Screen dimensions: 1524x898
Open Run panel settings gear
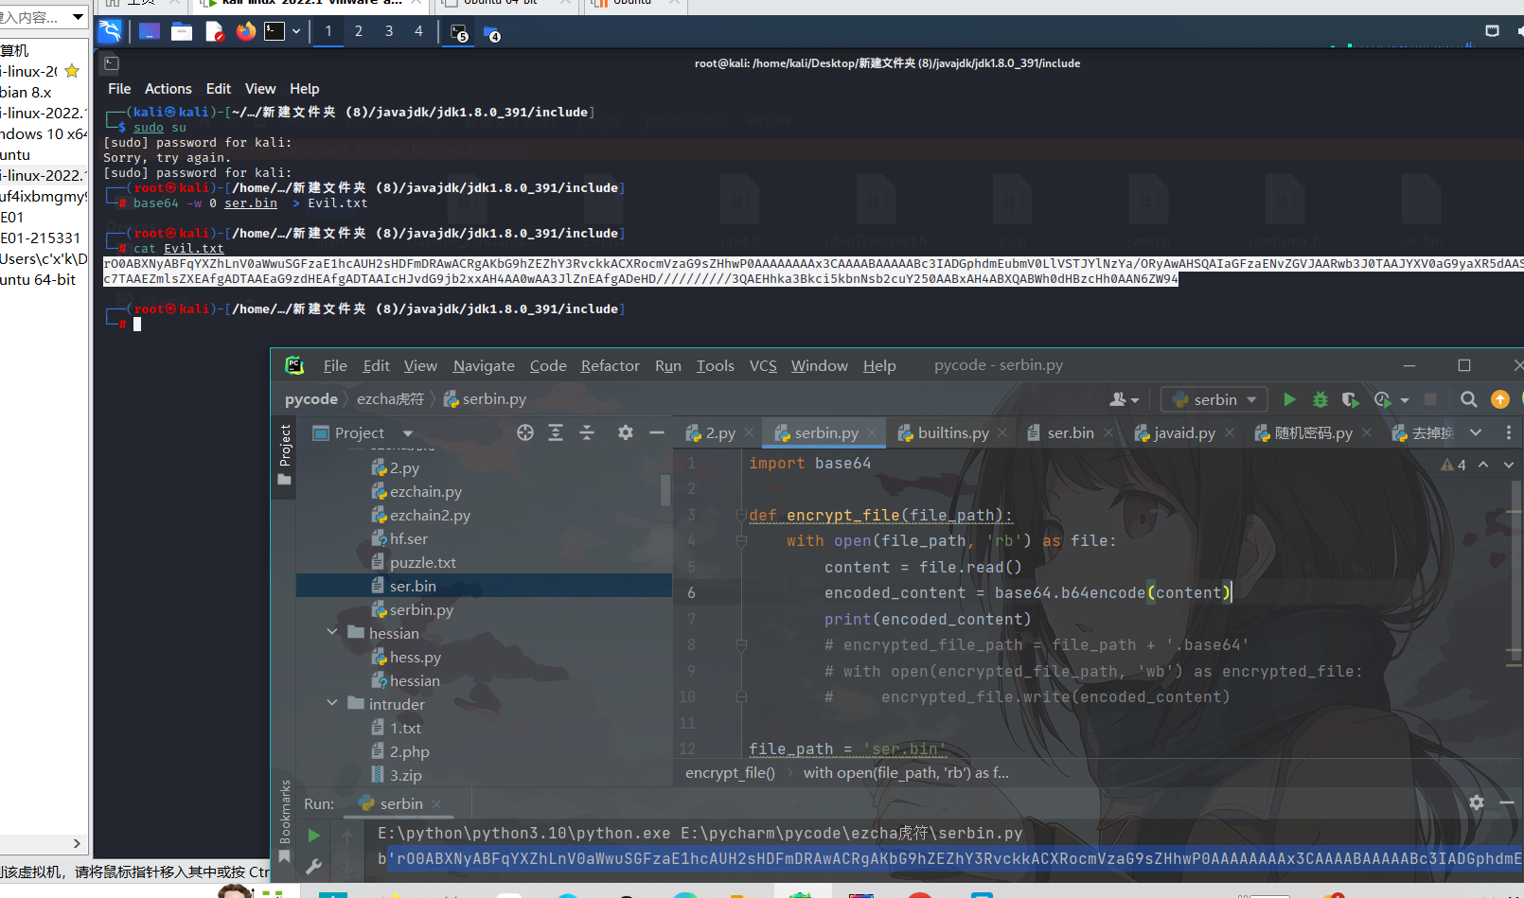click(1477, 802)
